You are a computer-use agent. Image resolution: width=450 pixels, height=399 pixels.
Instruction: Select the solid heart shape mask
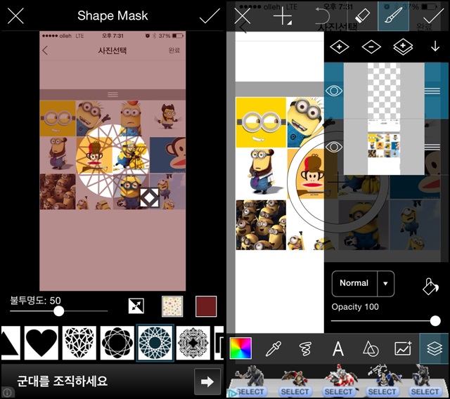click(x=41, y=343)
